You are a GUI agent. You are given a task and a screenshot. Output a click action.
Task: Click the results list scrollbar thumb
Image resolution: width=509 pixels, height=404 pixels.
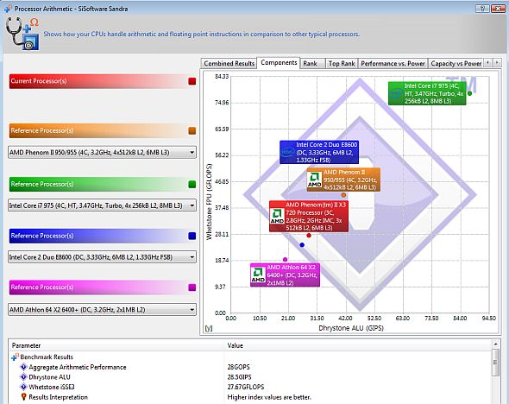(495, 363)
